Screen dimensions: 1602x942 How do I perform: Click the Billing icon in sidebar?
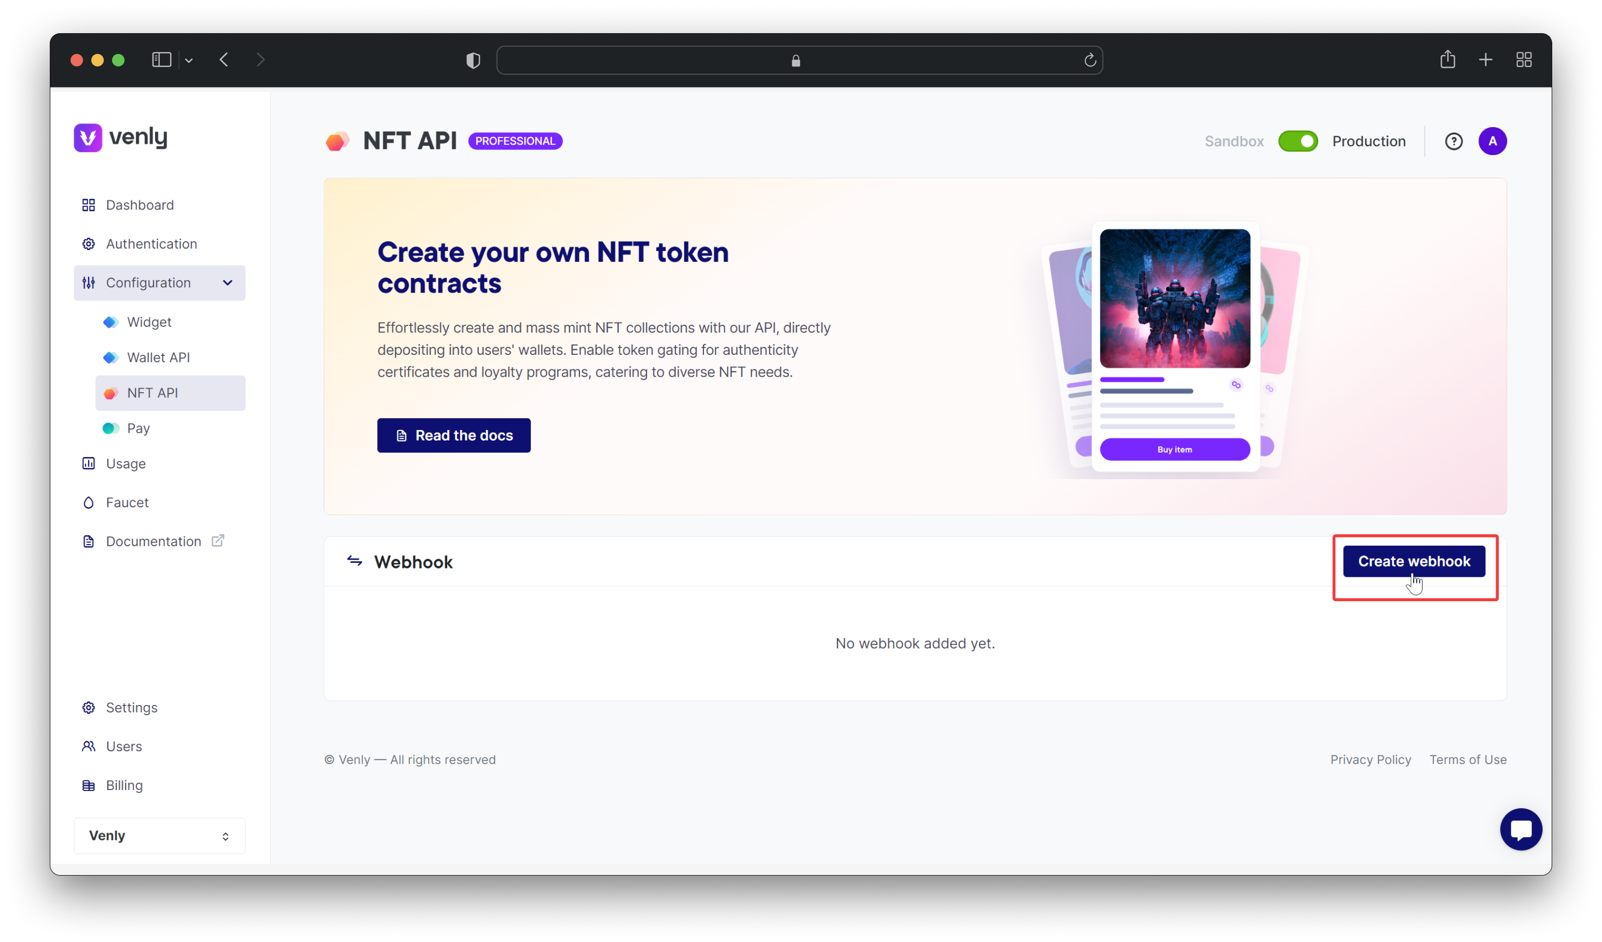click(x=90, y=784)
